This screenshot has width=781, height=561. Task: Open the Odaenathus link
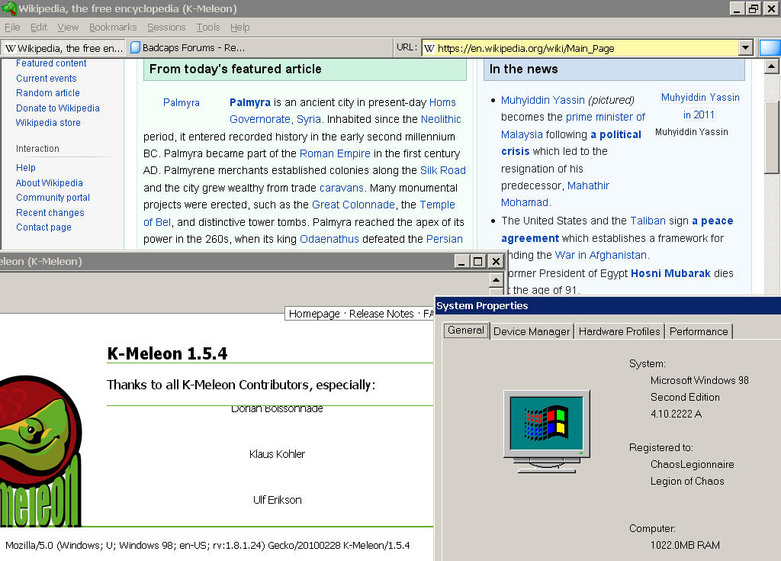(329, 240)
